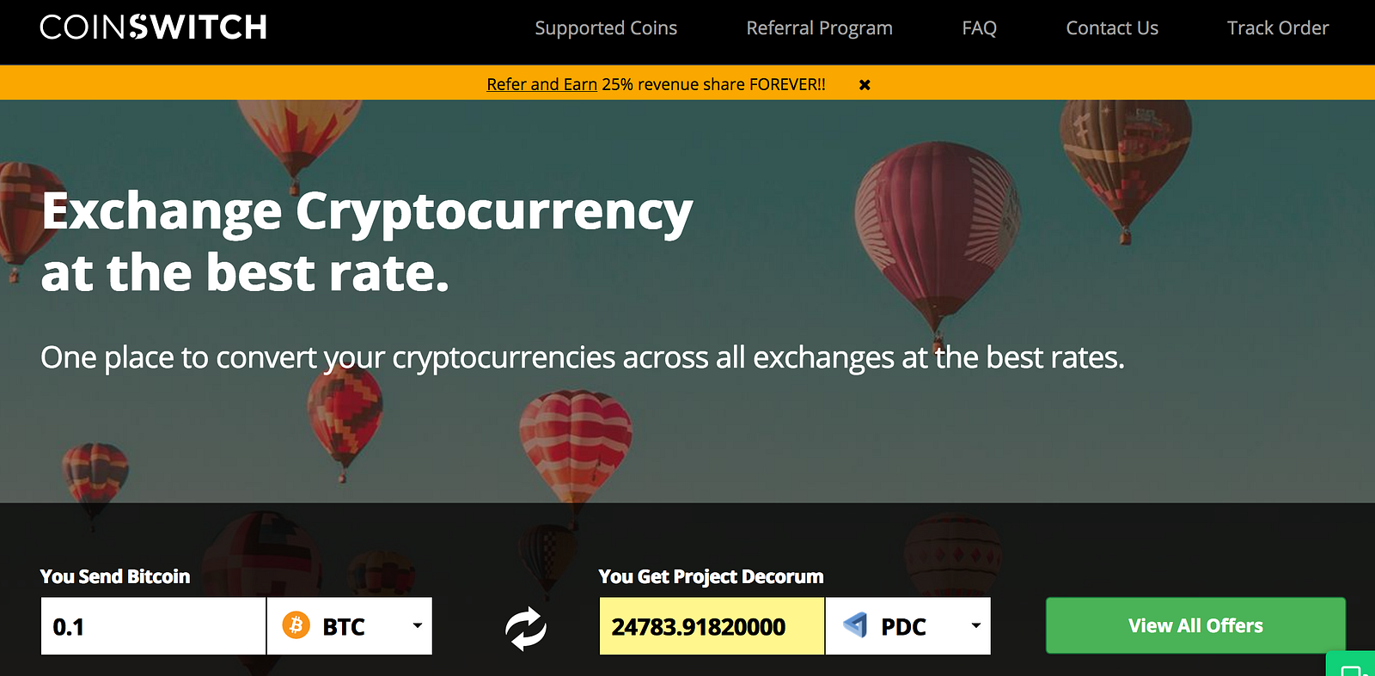Expand the PDC currency dropdown arrow
This screenshot has width=1375, height=676.
pos(976,625)
